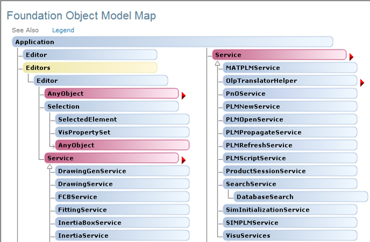370x242 pixels.
Task: Open the Selection object node
Action: [x=111, y=106]
